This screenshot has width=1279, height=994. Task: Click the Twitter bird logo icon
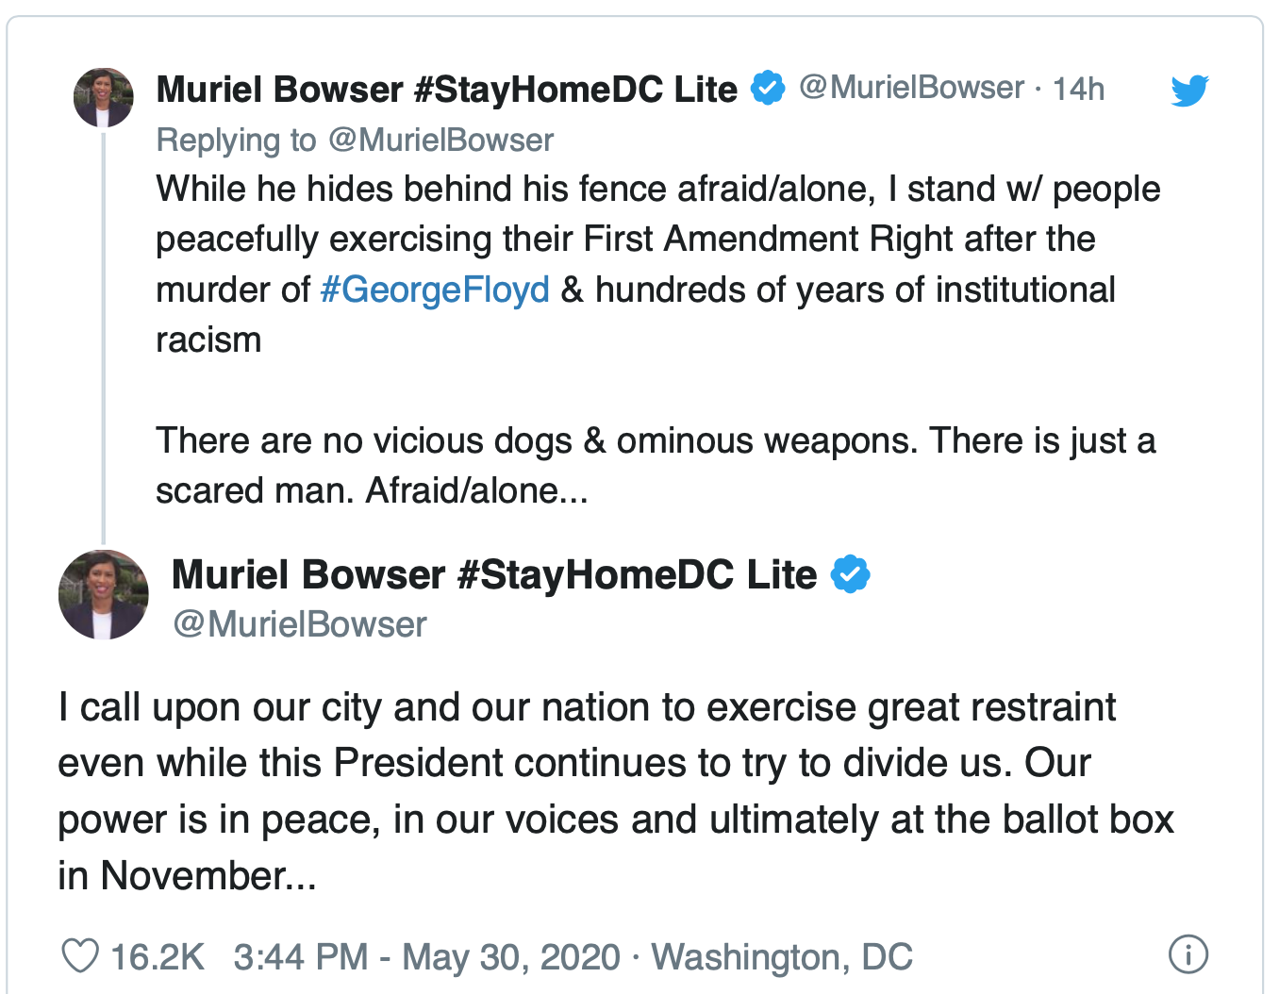point(1189,91)
